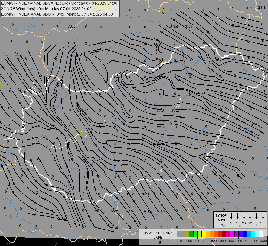Select the bright magenta swatch right of 1500
The width and height of the screenshot is (268, 246).
[x=232, y=234]
